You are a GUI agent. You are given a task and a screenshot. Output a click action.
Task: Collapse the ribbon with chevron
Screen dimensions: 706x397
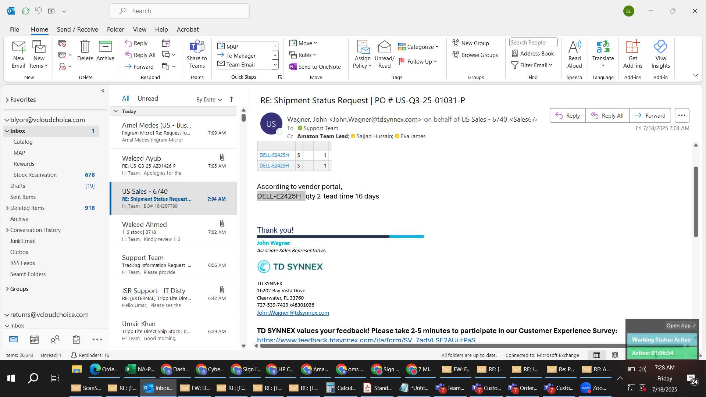695,75
